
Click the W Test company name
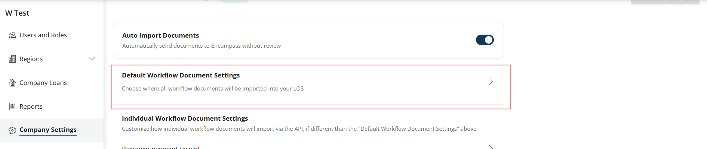click(x=17, y=13)
